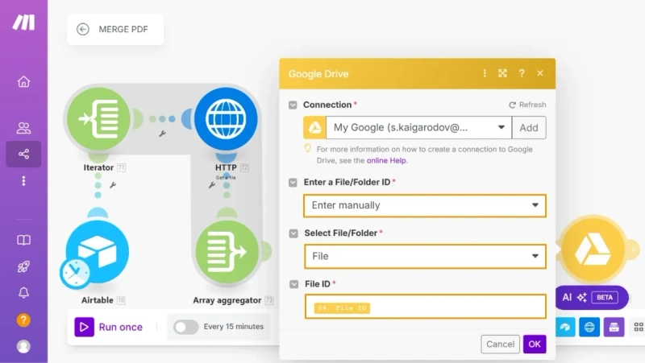Toggle the File ID field checkbox
The height and width of the screenshot is (363, 645).
point(293,284)
